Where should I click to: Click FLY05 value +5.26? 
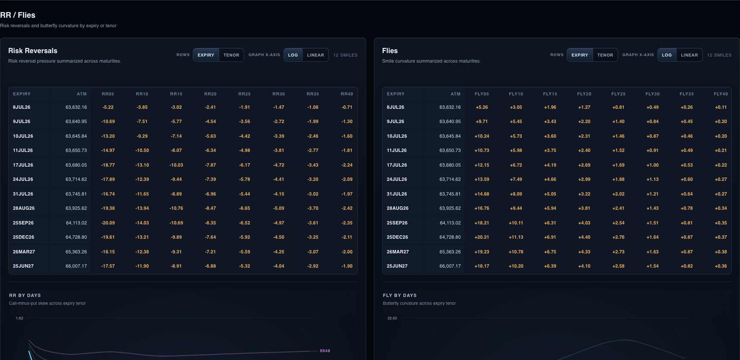click(x=482, y=107)
